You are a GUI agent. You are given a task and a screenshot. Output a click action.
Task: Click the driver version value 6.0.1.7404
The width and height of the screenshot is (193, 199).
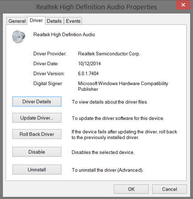88,73
